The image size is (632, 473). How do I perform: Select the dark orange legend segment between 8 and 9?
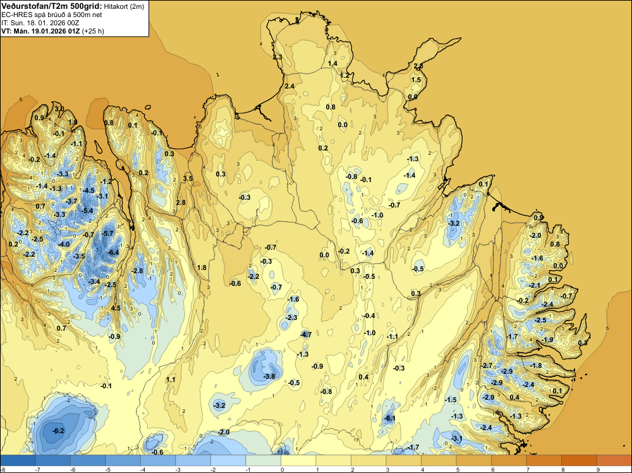point(579,460)
